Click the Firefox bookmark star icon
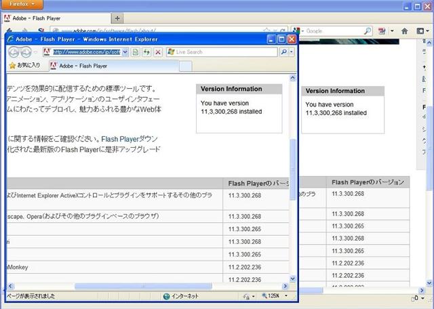434x309 pixels. [267, 30]
